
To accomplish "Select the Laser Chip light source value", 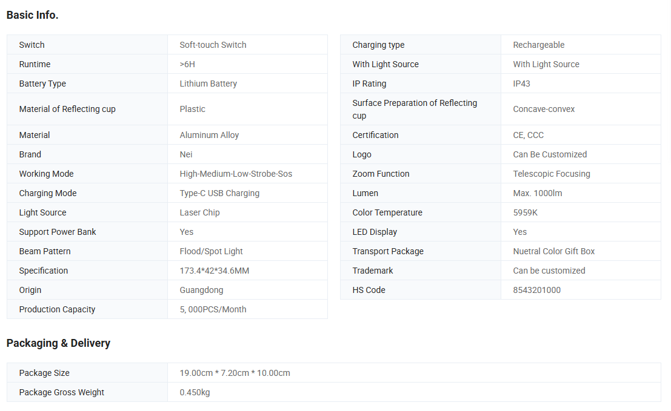I will pos(199,212).
